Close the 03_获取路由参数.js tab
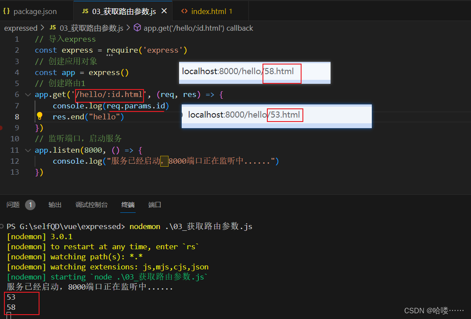 (x=164, y=11)
